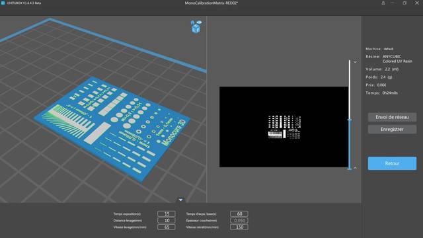Click the layer preview slider handle
423x238 pixels.
pyautogui.click(x=350, y=120)
